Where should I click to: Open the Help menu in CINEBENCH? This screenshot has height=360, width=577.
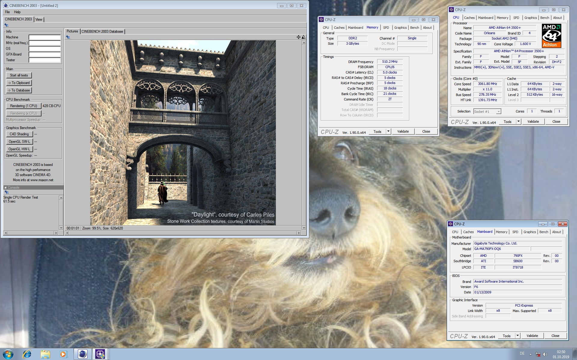point(17,12)
